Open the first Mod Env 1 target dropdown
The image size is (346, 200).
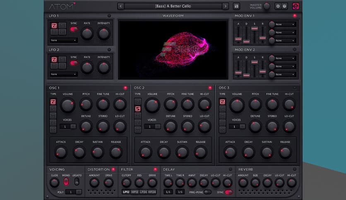(x=286, y=24)
